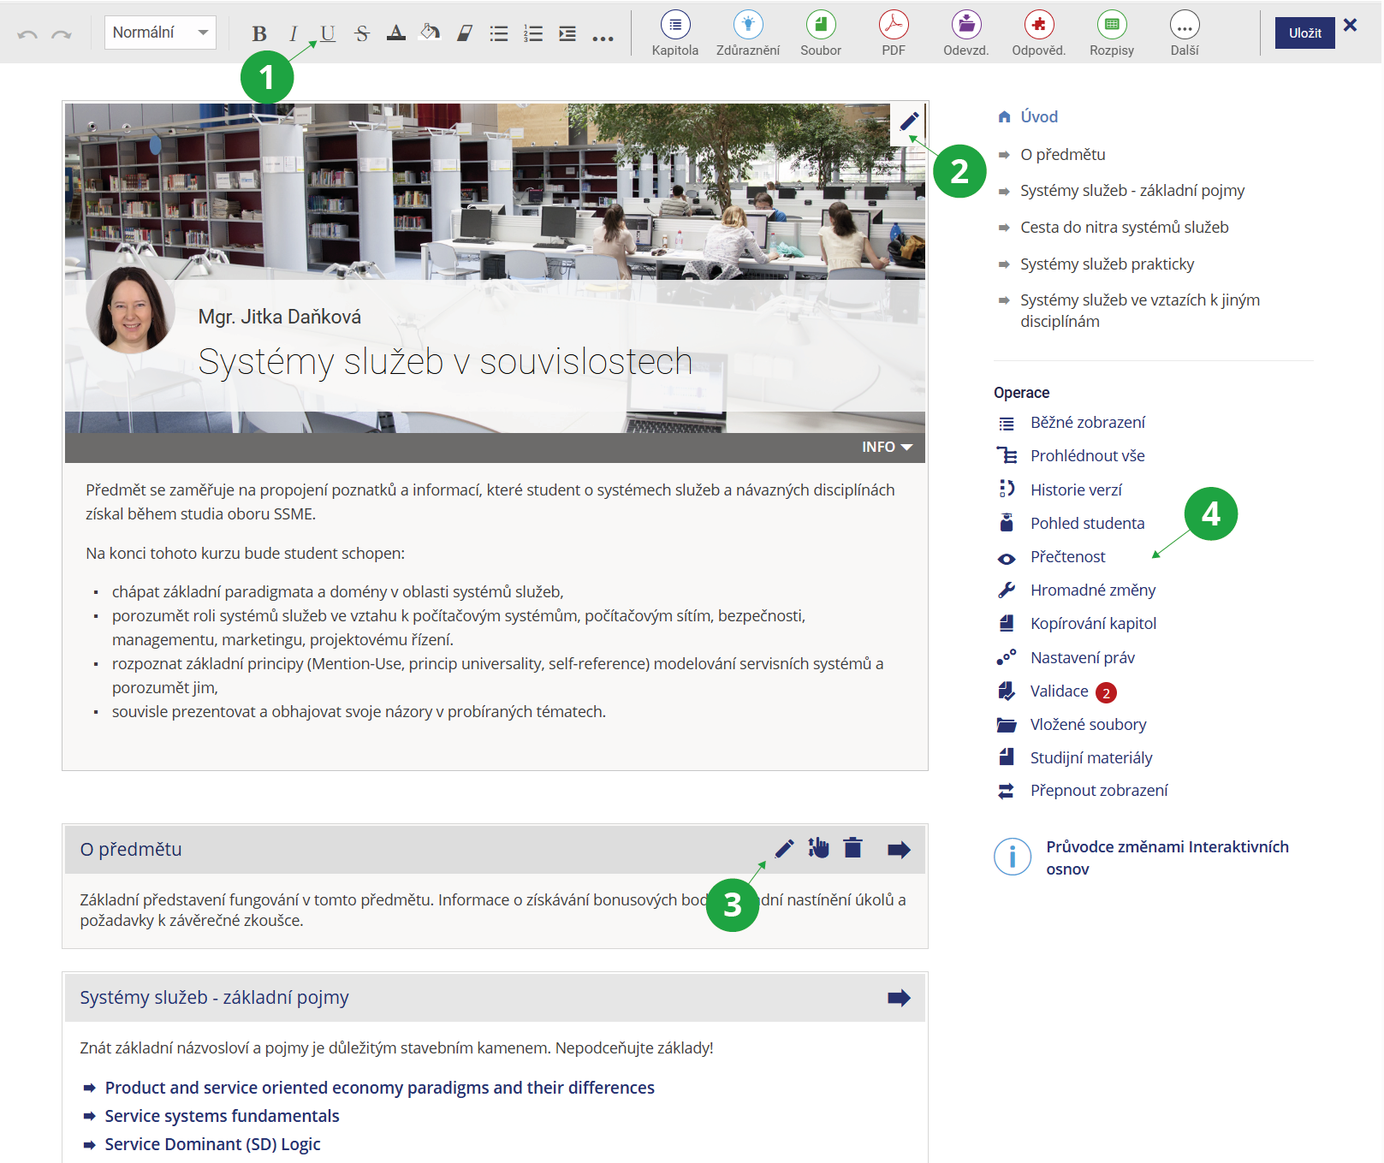Expand the INFO panel under banner
Image resolution: width=1384 pixels, height=1163 pixels.
pyautogui.click(x=887, y=448)
